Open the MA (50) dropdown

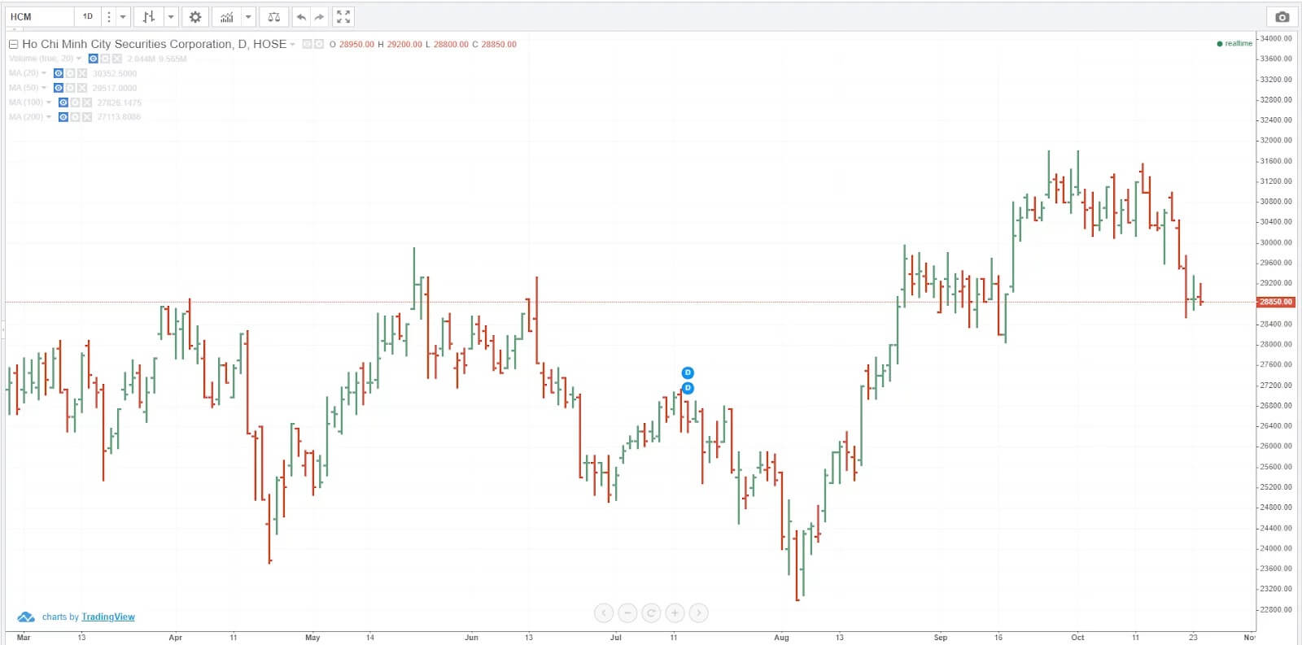44,88
